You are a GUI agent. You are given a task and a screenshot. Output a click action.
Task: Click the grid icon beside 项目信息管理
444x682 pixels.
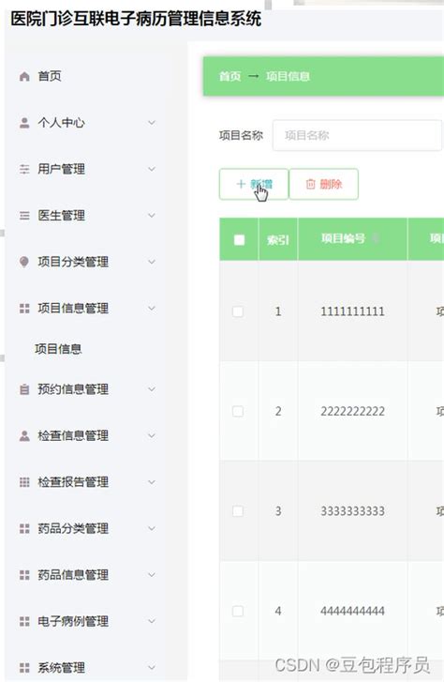tap(24, 309)
